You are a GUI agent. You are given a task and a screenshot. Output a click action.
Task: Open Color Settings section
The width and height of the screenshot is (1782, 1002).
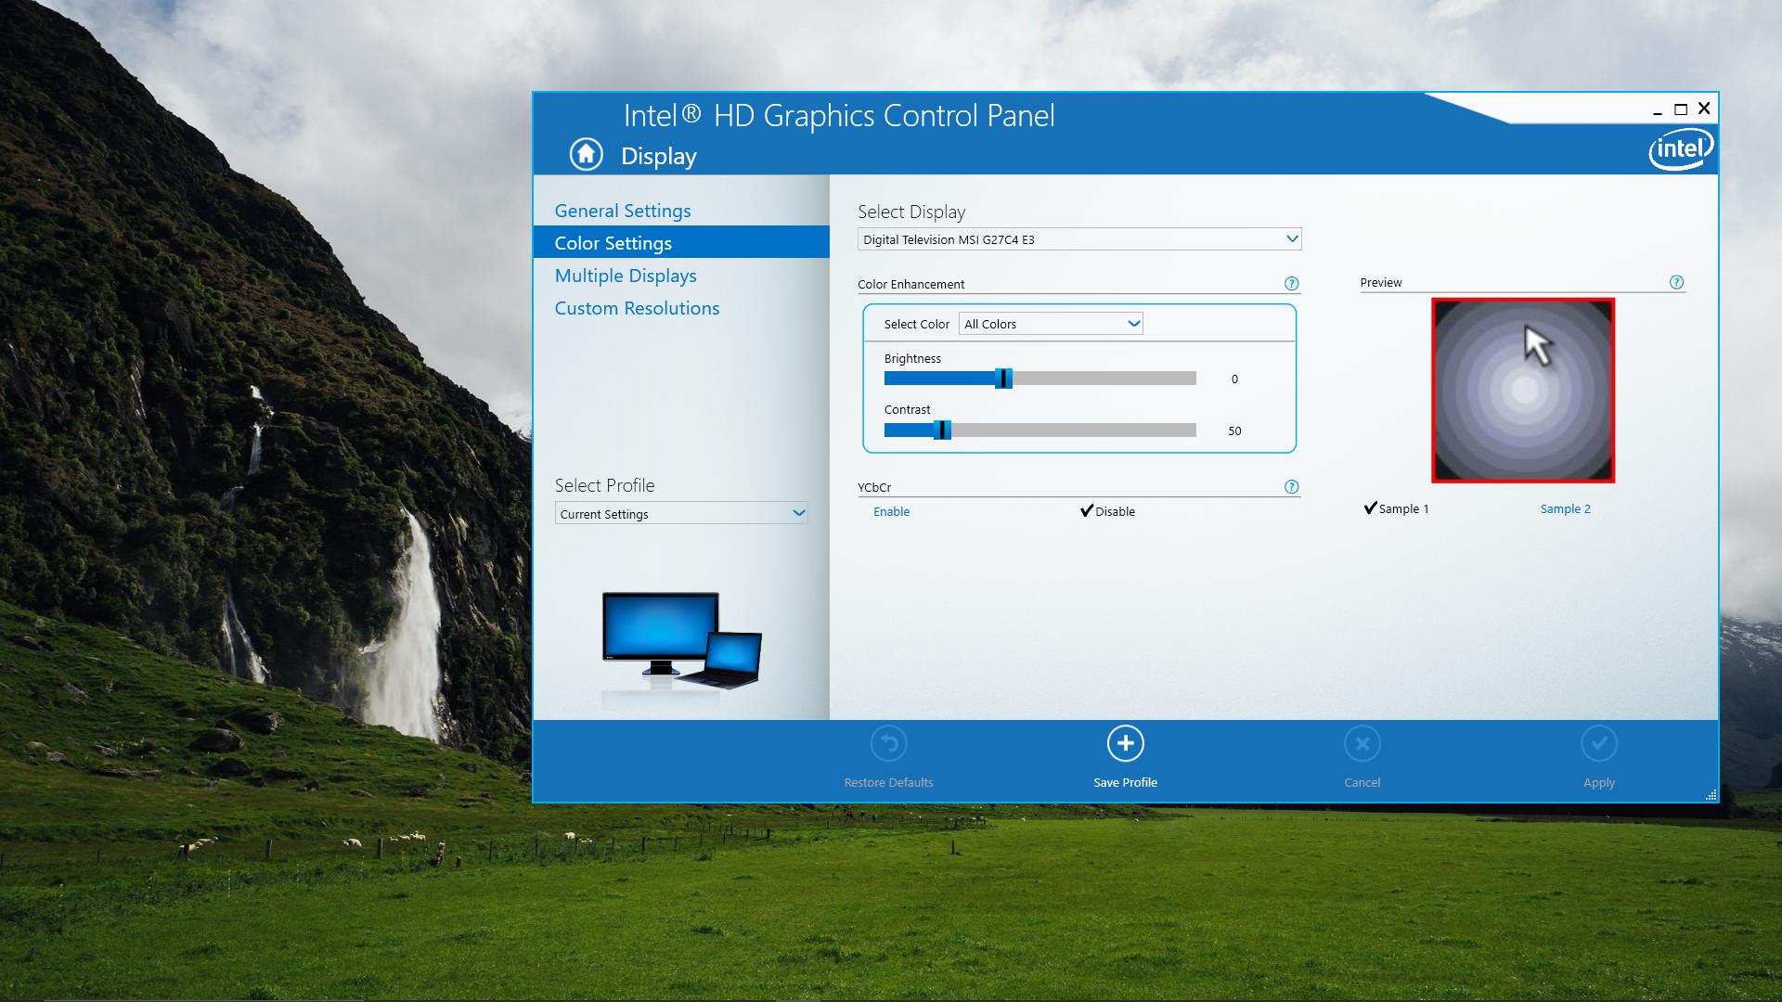point(681,242)
